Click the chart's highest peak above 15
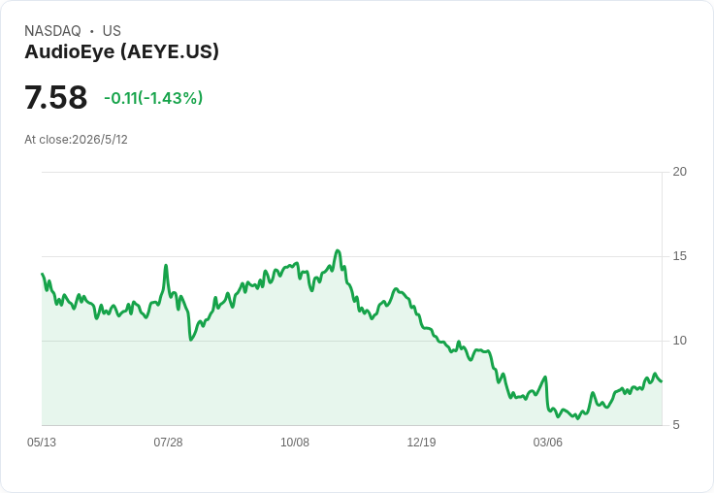The width and height of the screenshot is (714, 493). pos(338,250)
